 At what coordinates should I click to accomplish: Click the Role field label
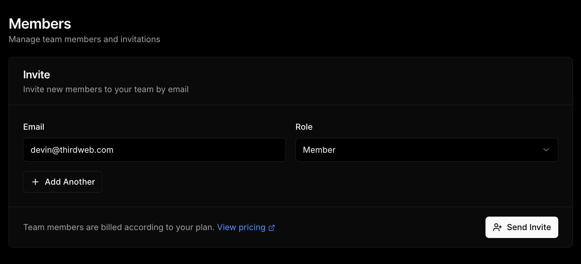tap(304, 127)
